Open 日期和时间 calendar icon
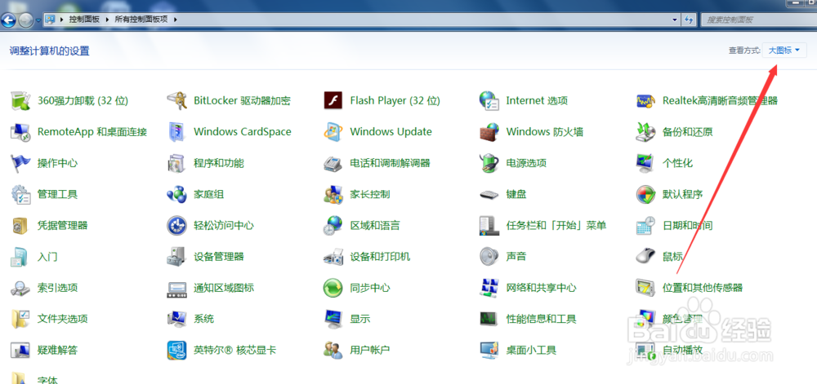The width and height of the screenshot is (817, 384). pyautogui.click(x=645, y=225)
